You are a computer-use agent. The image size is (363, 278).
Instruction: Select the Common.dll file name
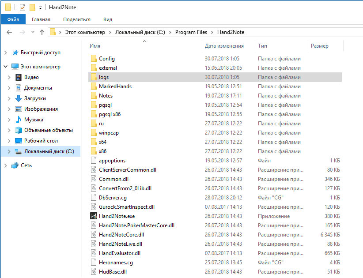pyautogui.click(x=113, y=179)
